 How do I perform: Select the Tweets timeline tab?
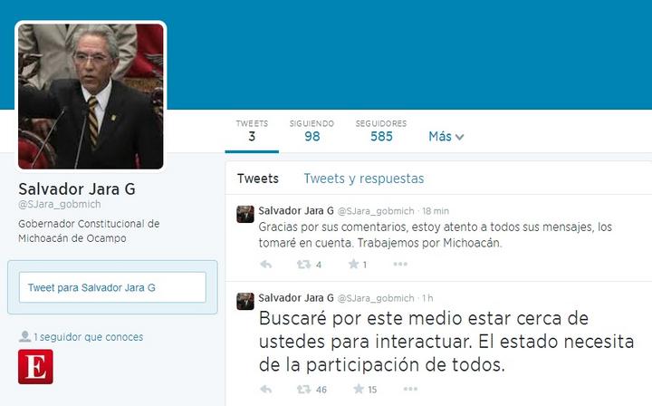click(x=258, y=179)
